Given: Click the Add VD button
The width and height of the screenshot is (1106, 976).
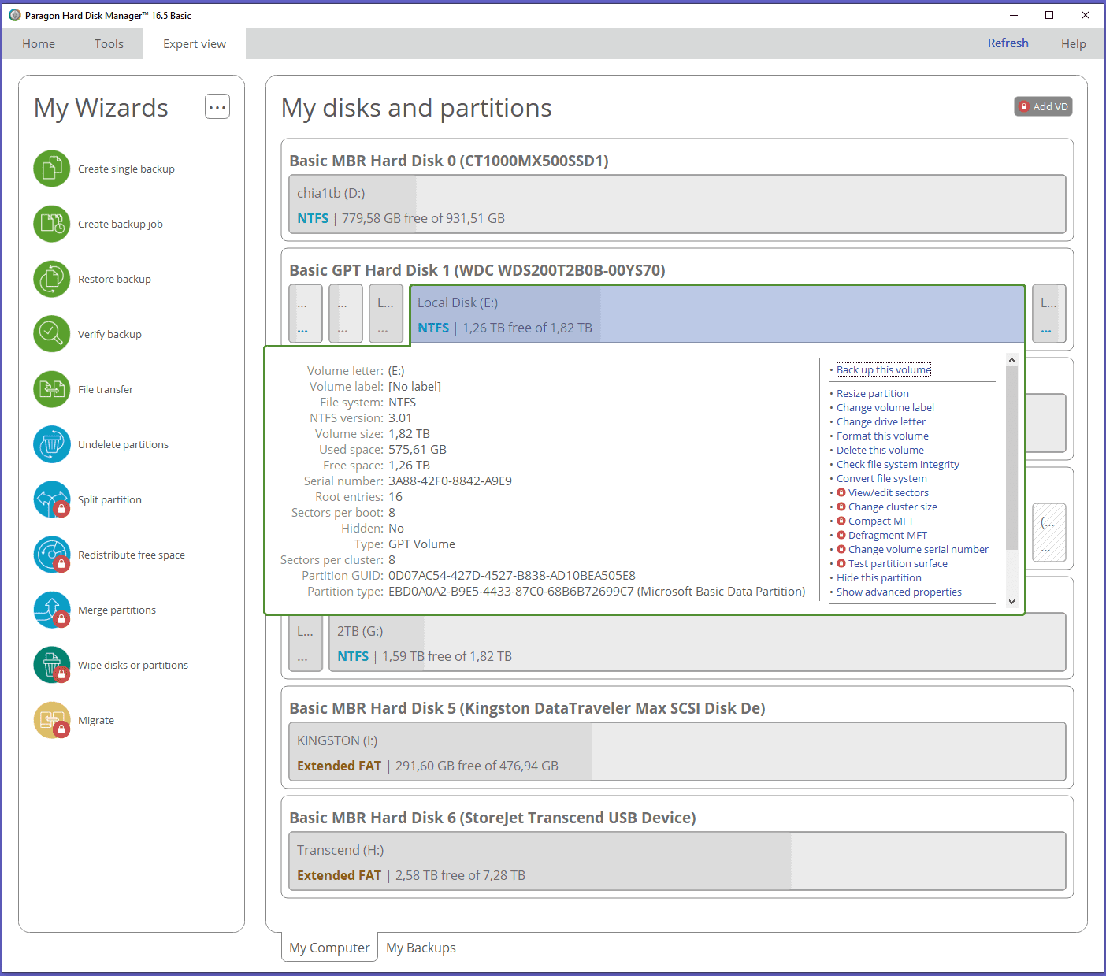Looking at the screenshot, I should click(1043, 106).
